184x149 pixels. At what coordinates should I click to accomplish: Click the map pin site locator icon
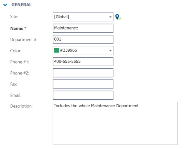click(x=118, y=17)
